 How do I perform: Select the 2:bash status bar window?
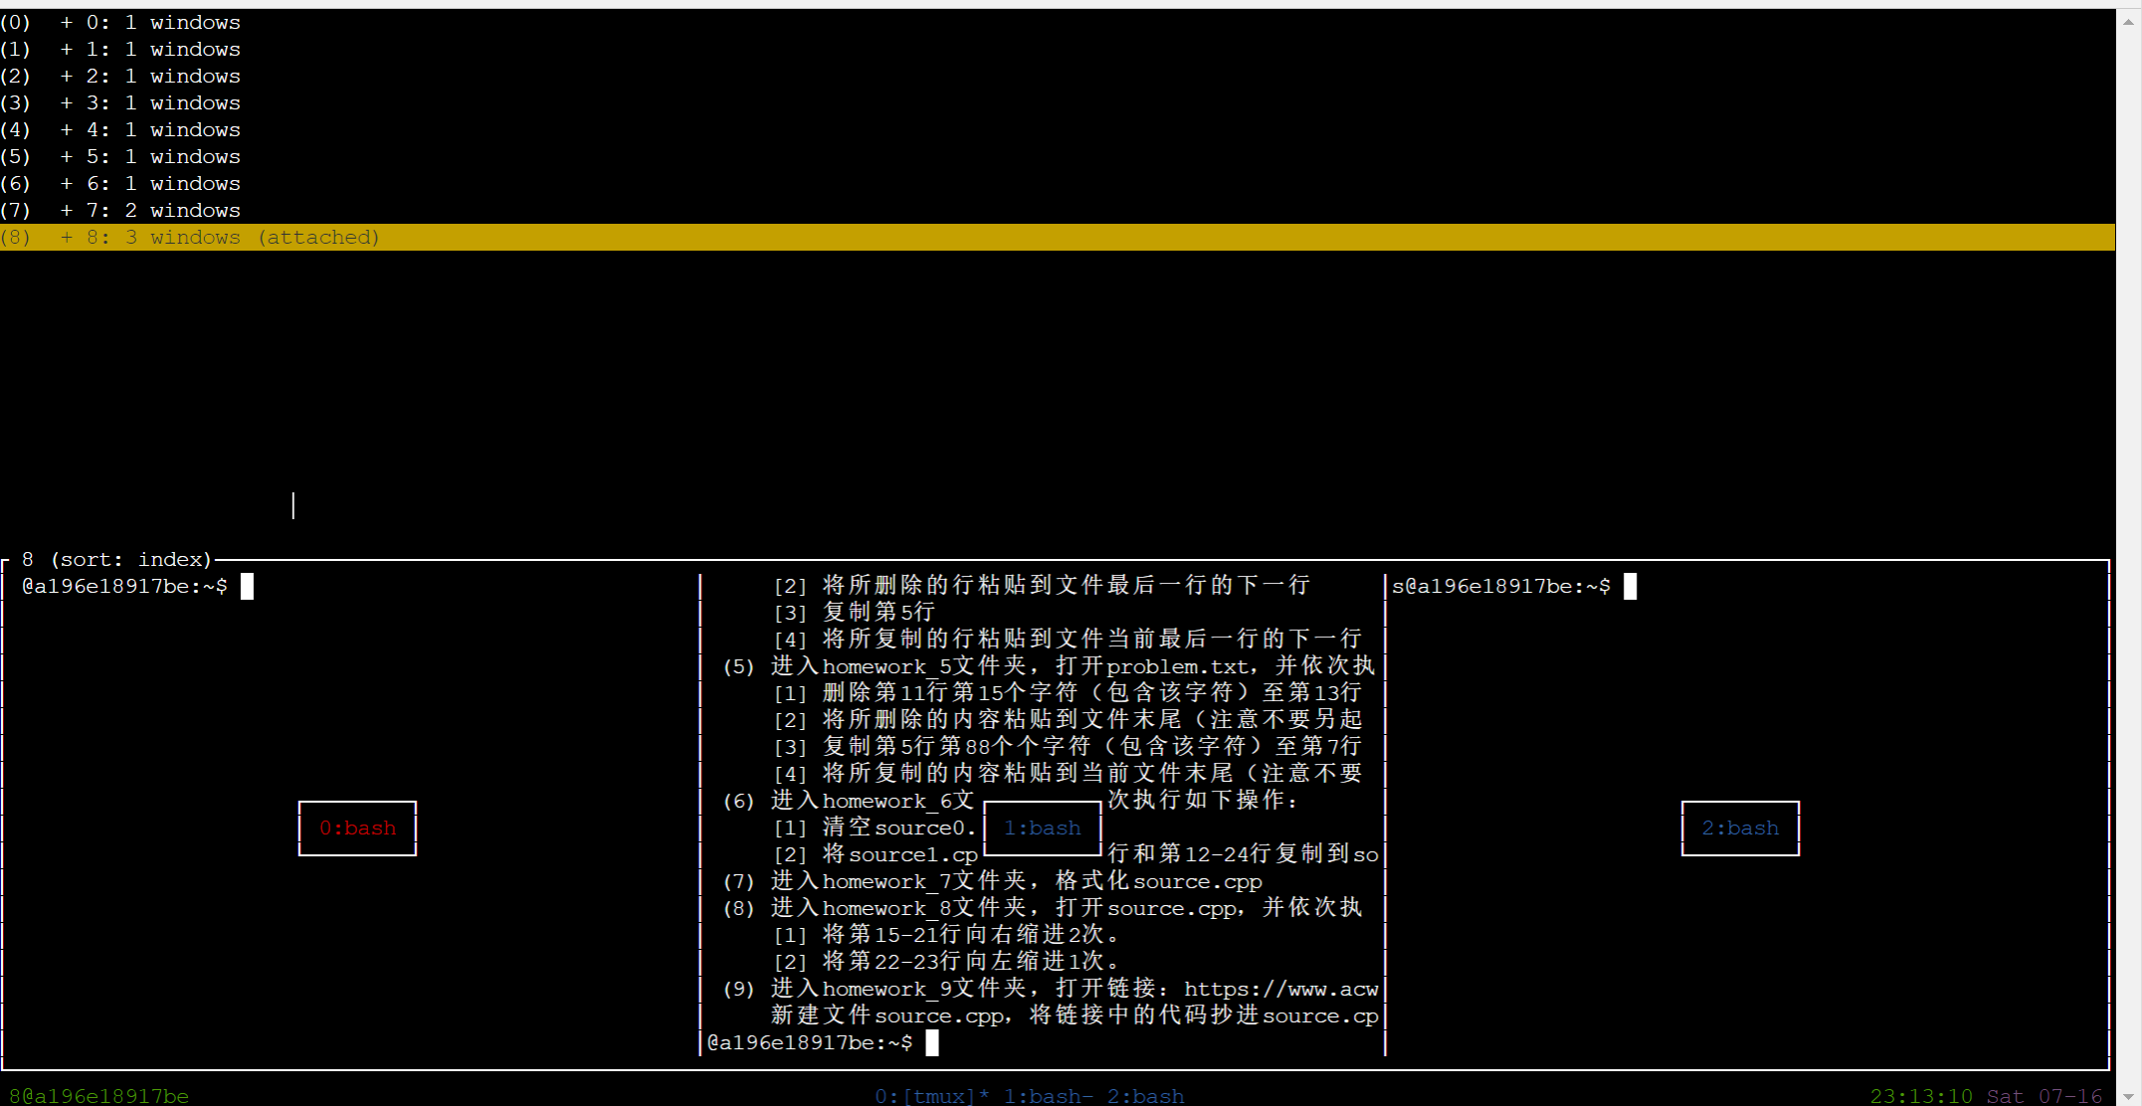tap(1145, 1095)
